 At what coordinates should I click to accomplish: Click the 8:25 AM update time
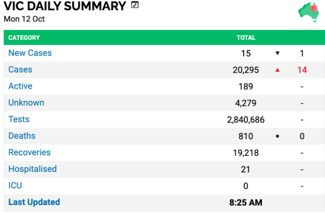245,202
